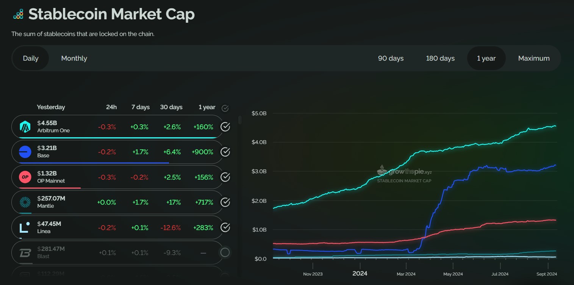Click the OP Mainnet logo icon
The image size is (574, 285).
click(25, 177)
